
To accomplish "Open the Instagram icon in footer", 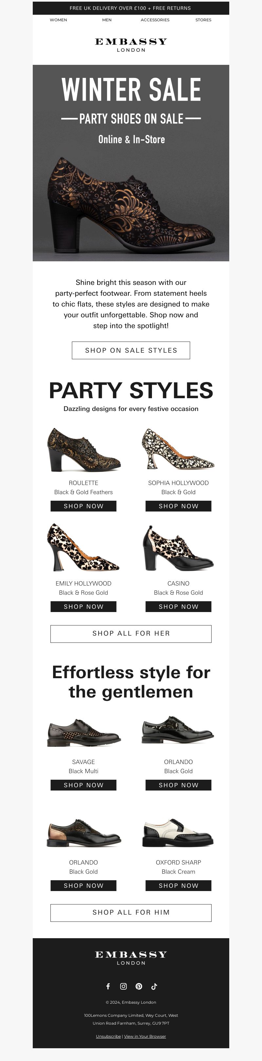I will pos(123,986).
